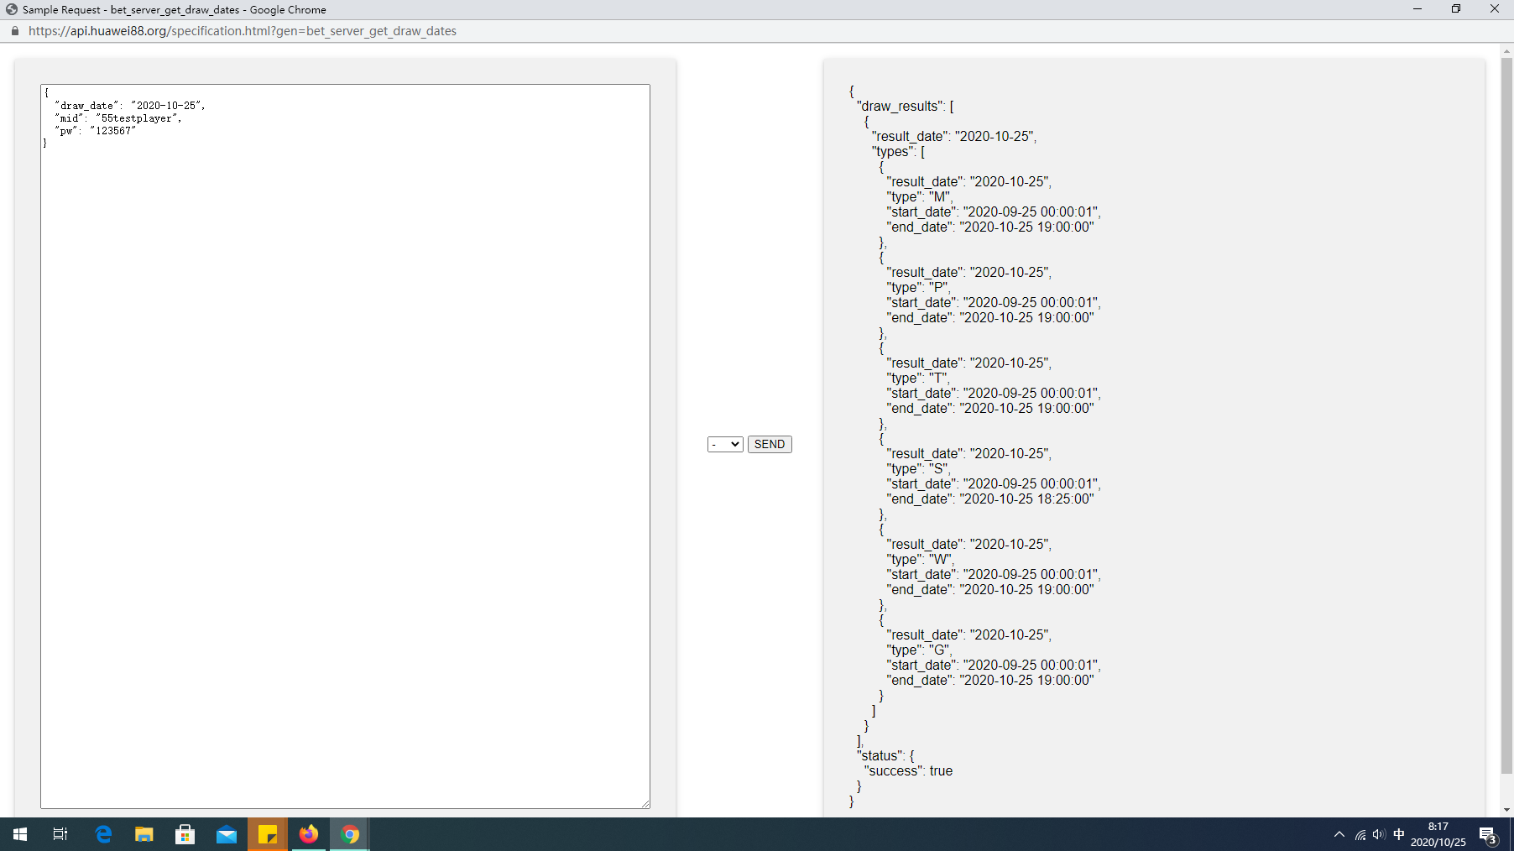
Task: Open the volume control tray icon
Action: (x=1379, y=834)
